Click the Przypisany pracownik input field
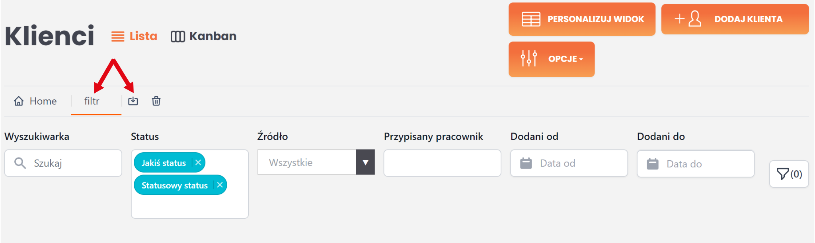 (442, 163)
